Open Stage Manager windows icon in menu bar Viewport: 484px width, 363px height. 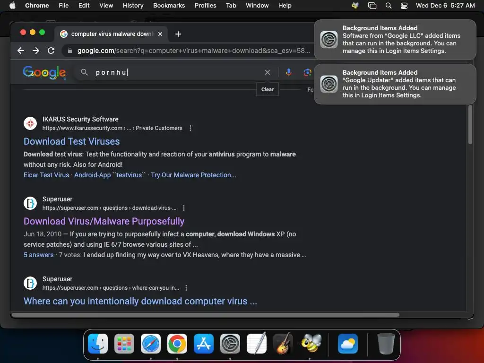tap(372, 5)
